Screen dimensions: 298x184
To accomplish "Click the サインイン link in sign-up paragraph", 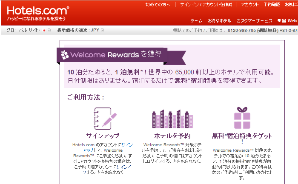I will point(106,170).
